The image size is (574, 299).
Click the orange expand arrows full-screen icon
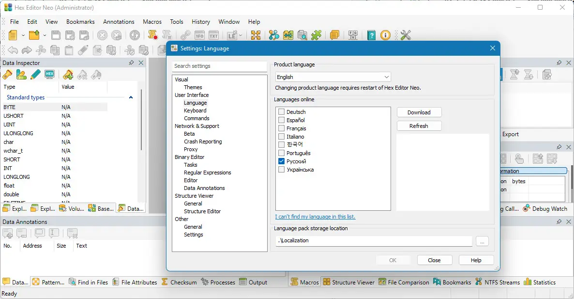(x=256, y=35)
